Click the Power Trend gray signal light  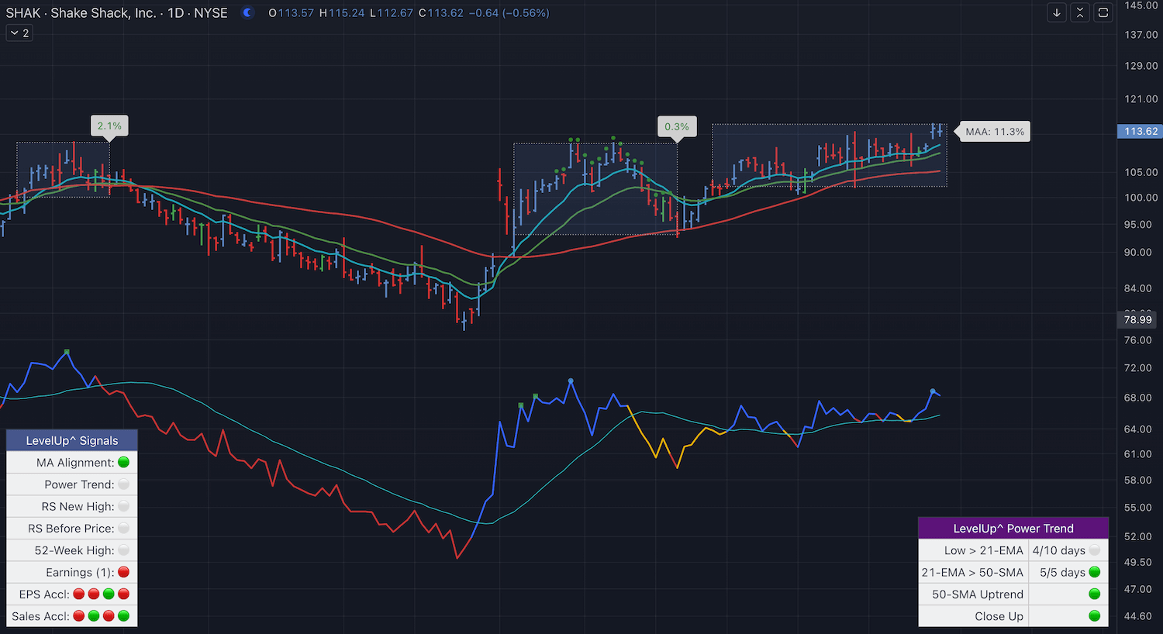123,484
